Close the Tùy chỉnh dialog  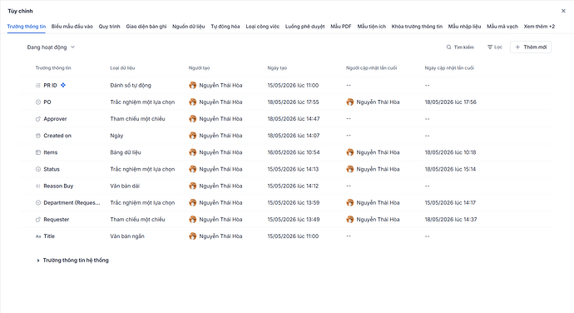point(563,11)
